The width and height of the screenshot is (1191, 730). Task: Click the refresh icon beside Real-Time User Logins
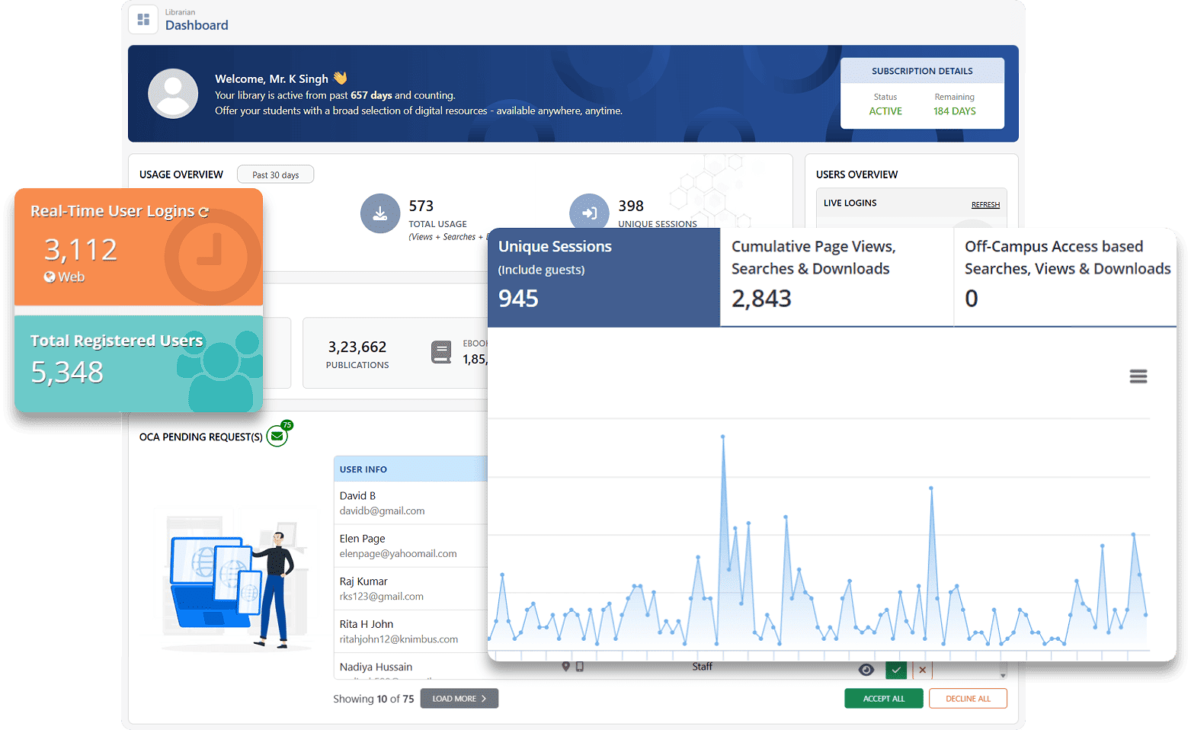[203, 213]
